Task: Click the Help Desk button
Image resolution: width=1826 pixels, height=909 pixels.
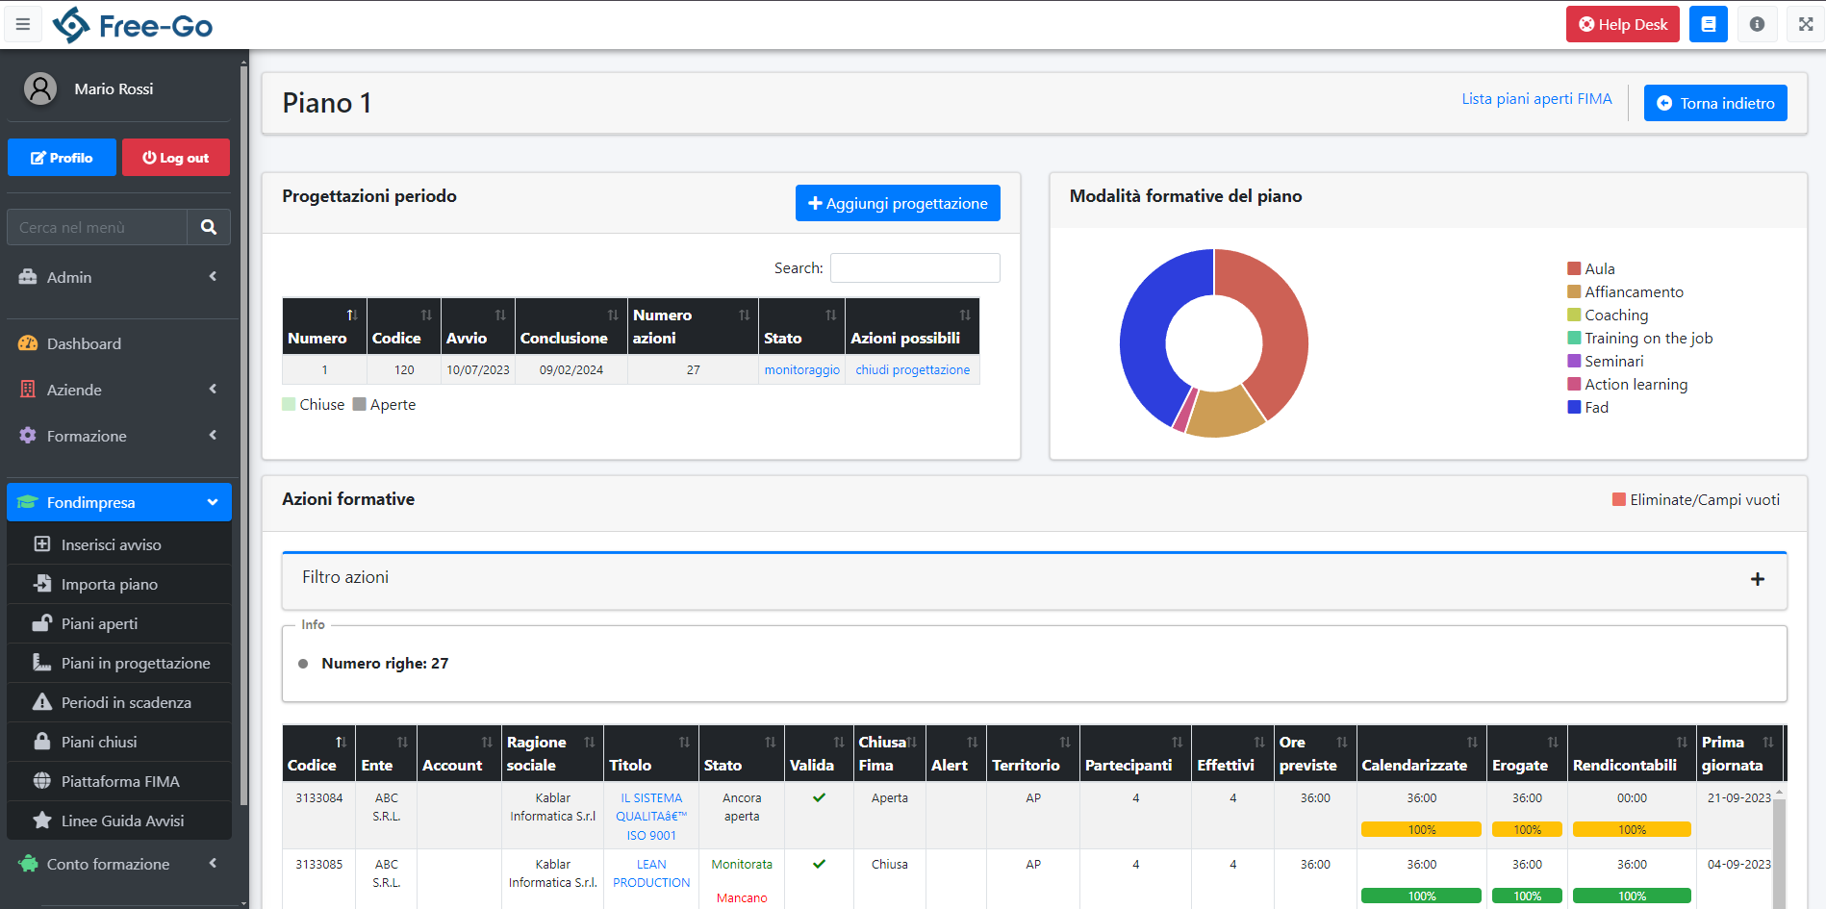Action: [1623, 24]
